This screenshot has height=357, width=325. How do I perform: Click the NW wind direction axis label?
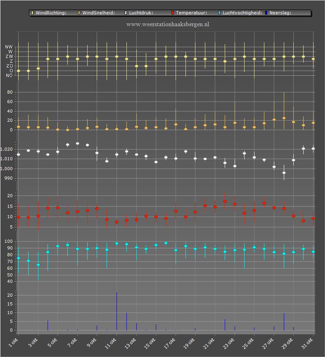[x=9, y=47]
